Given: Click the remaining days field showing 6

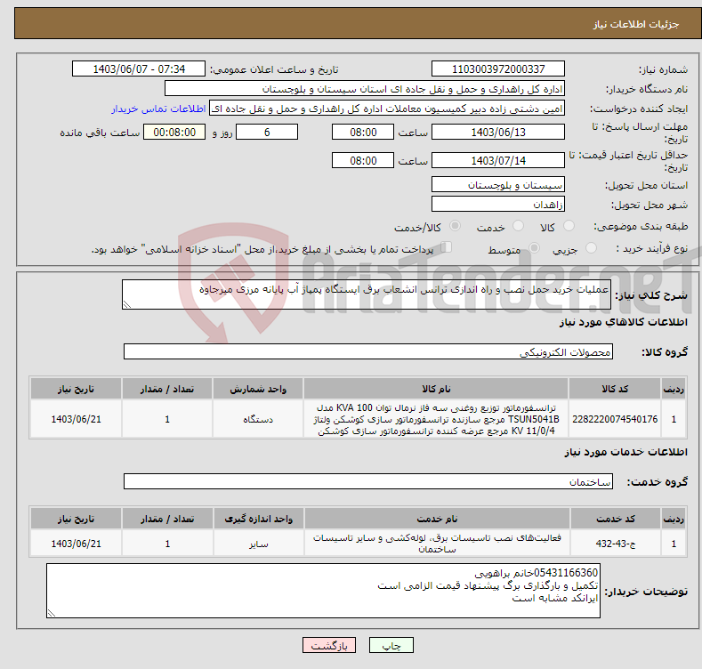Looking at the screenshot, I should (x=267, y=132).
